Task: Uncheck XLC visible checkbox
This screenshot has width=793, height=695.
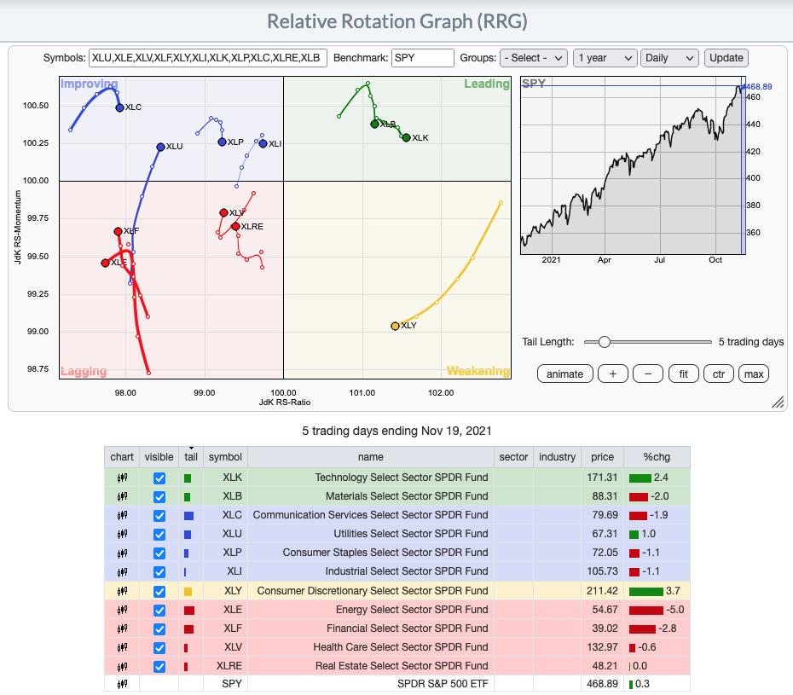Action: (x=159, y=515)
